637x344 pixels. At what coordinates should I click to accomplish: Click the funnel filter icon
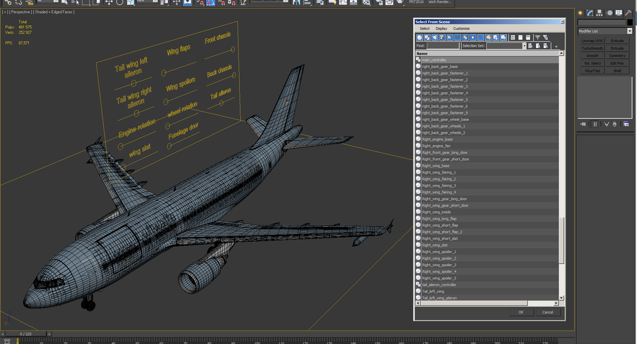point(538,37)
